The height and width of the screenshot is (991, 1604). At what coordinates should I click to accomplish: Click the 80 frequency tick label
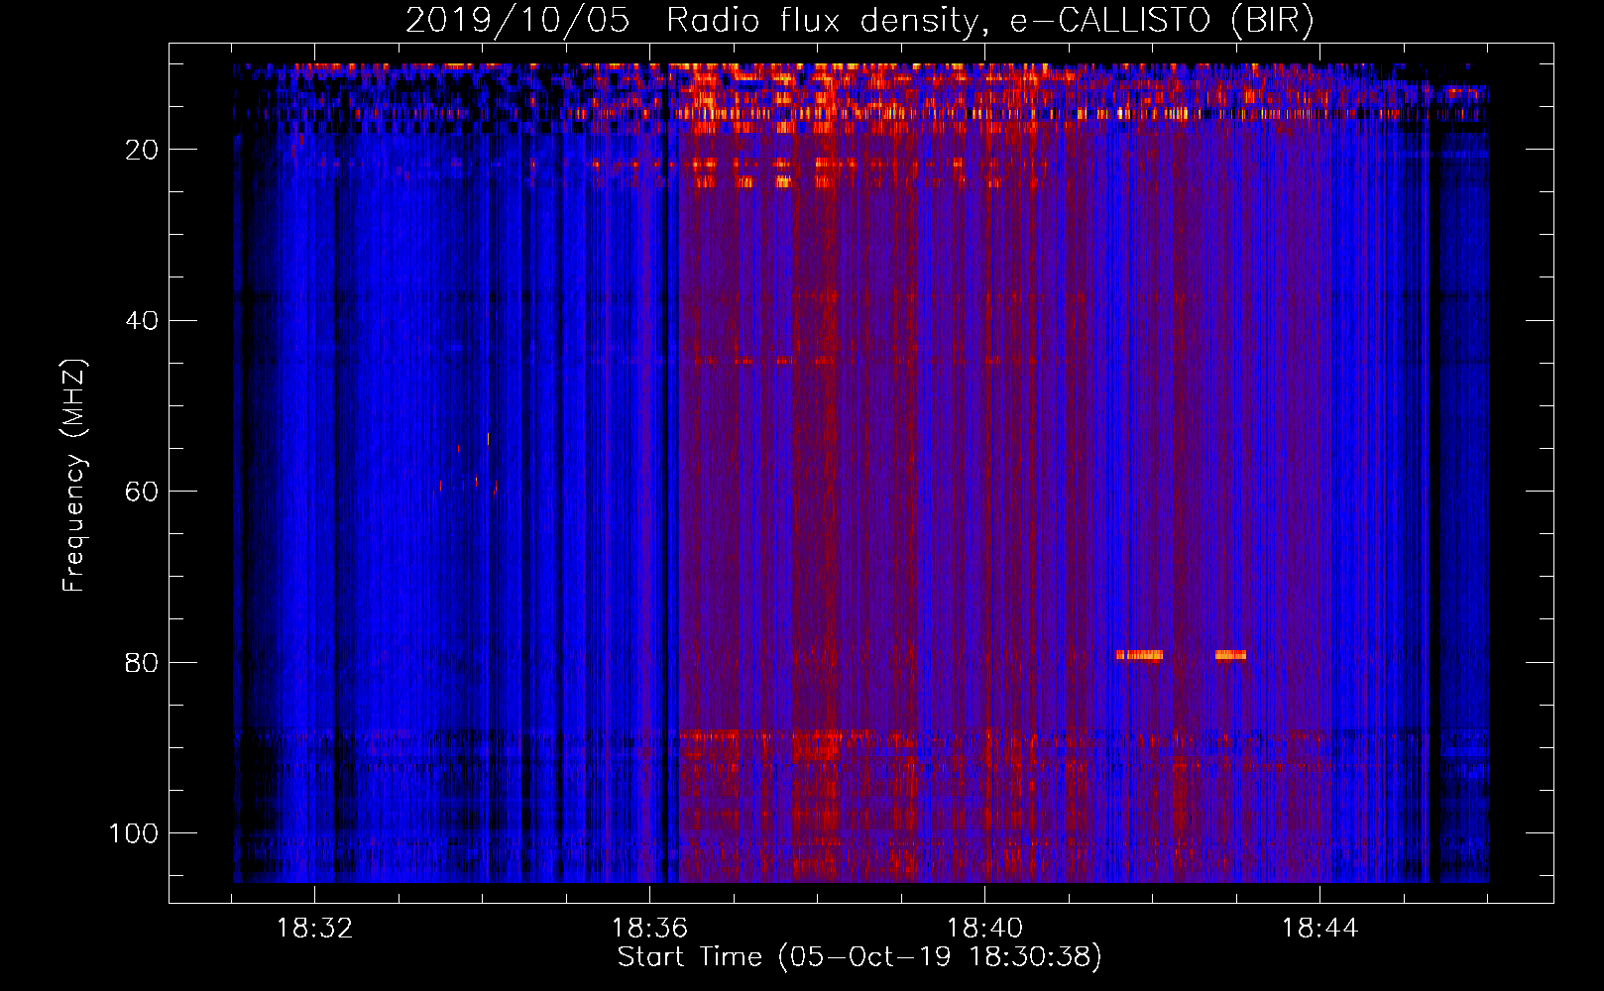click(142, 663)
